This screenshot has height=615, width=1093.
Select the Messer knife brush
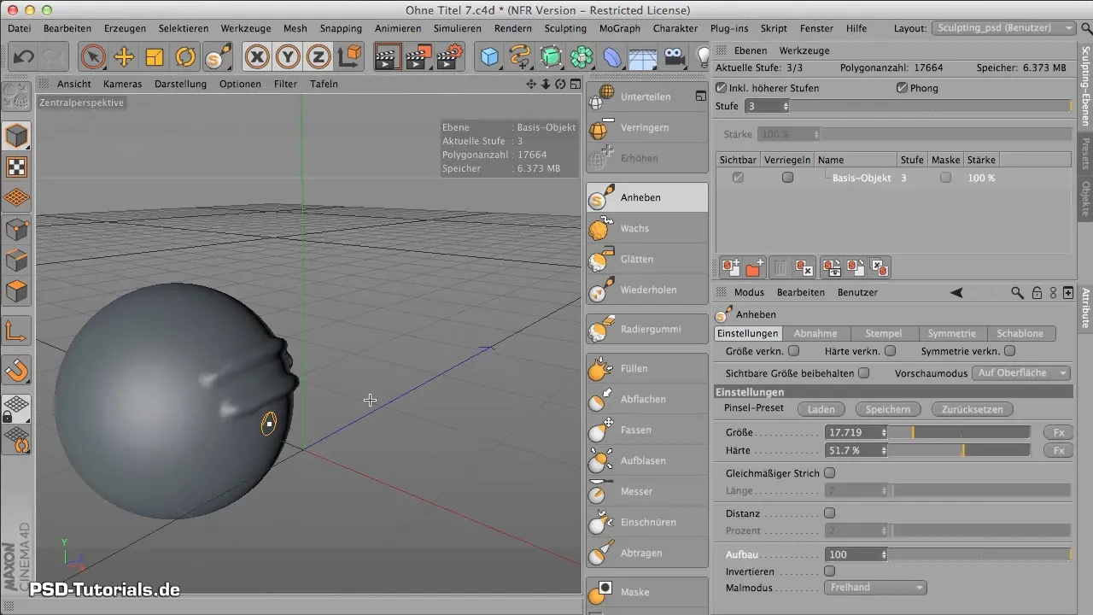coord(646,491)
